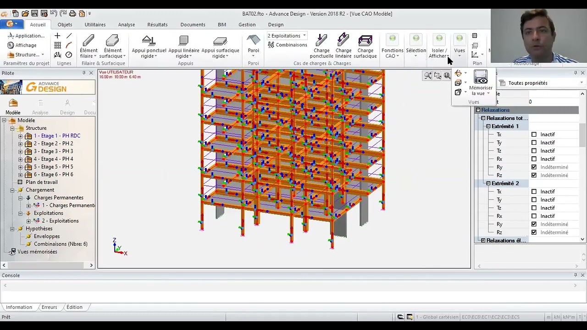Click the grid tool in Lignes group

57,45
